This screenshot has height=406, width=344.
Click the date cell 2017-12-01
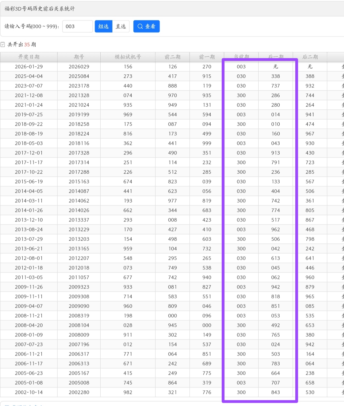[x=29, y=153]
